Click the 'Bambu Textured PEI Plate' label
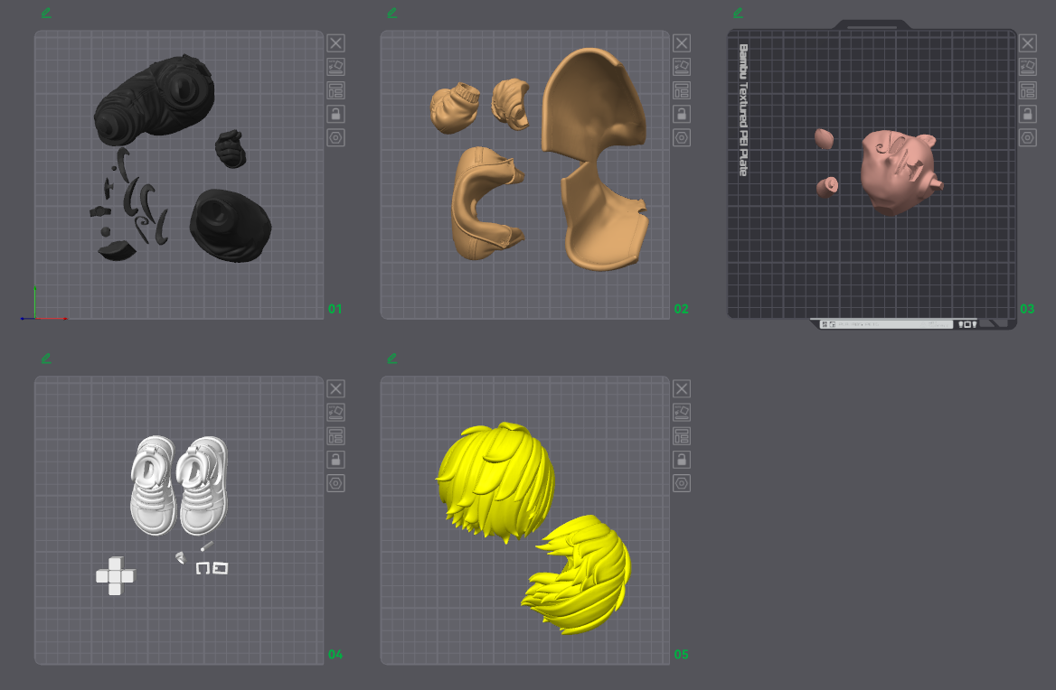 (x=743, y=109)
